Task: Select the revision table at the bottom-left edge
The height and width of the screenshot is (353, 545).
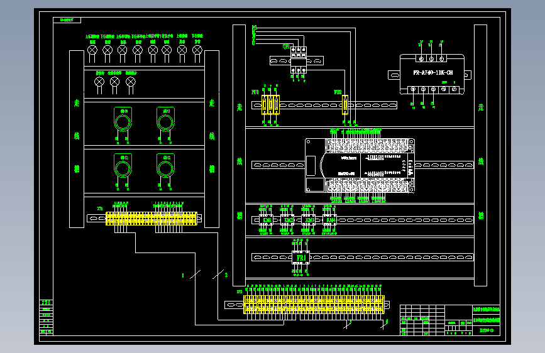Action: [x=46, y=317]
